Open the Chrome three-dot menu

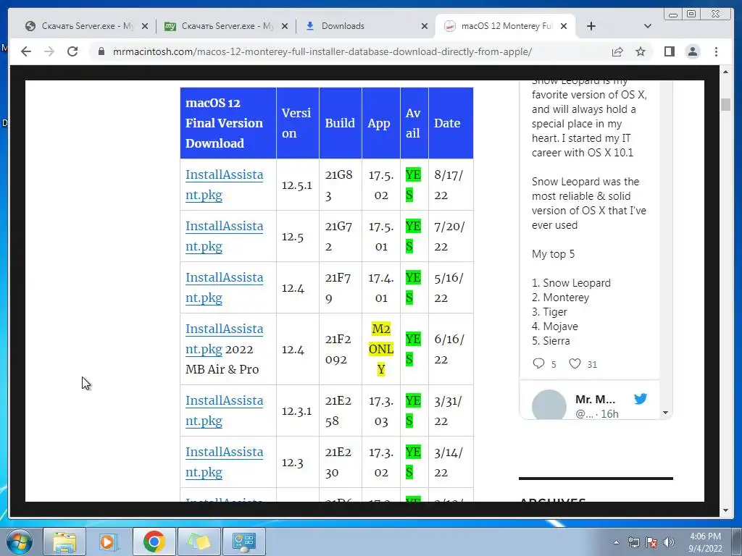click(x=716, y=51)
